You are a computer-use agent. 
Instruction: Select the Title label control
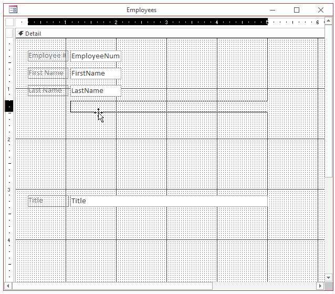coord(48,201)
